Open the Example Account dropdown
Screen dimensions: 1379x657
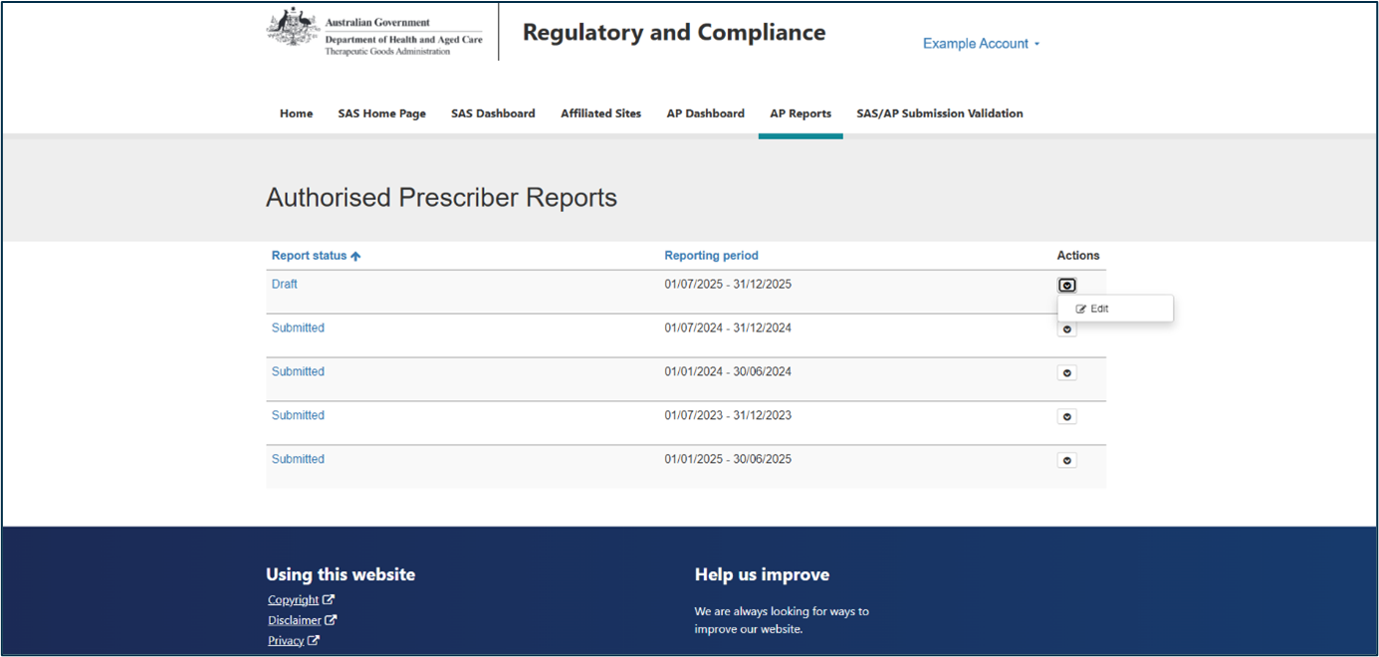coord(981,44)
